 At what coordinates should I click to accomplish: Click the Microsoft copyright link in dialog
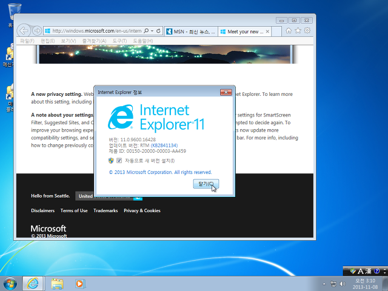(160, 172)
